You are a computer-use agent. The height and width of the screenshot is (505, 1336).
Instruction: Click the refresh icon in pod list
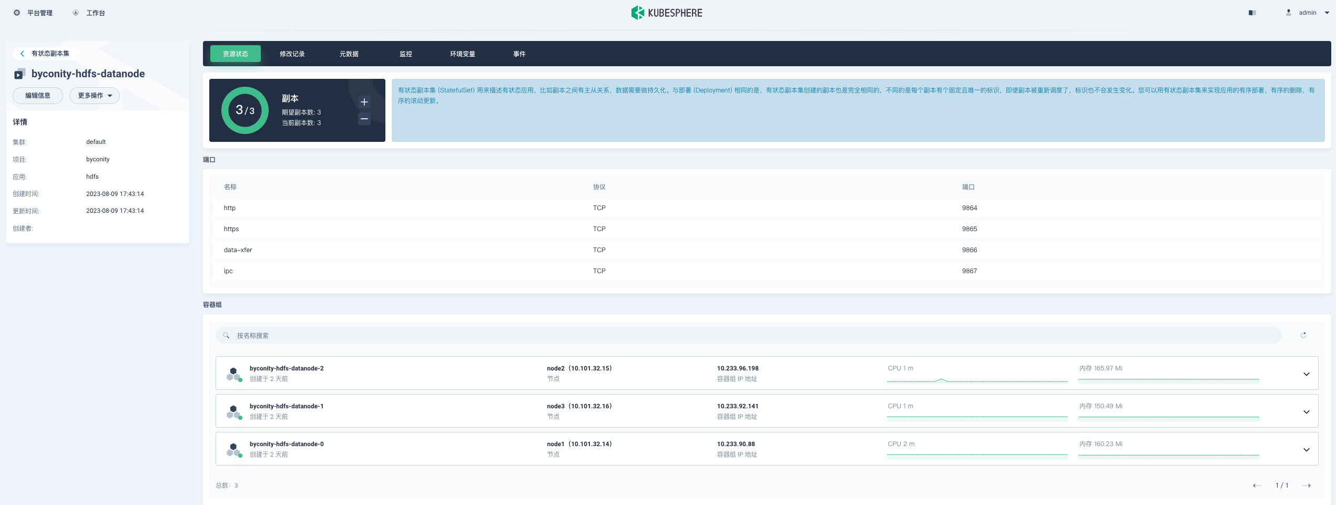click(1303, 335)
